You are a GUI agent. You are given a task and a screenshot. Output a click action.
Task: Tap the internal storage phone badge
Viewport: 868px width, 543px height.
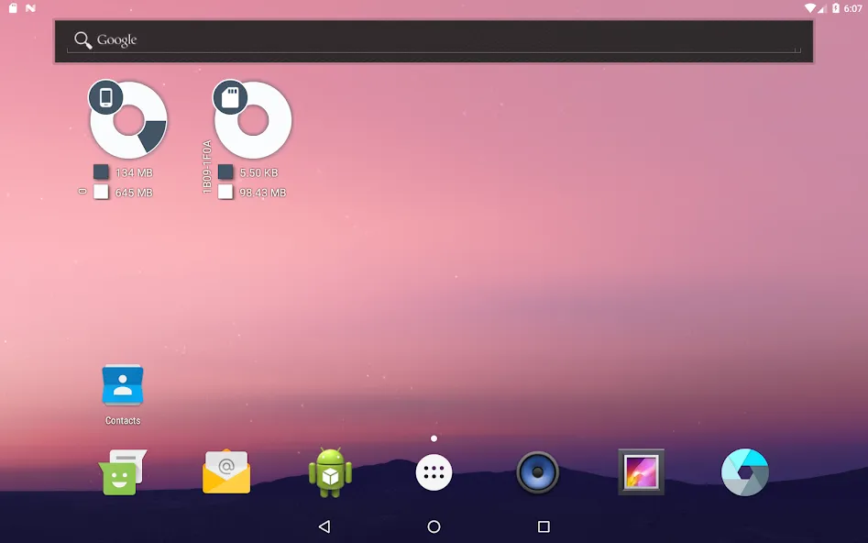pyautogui.click(x=105, y=97)
